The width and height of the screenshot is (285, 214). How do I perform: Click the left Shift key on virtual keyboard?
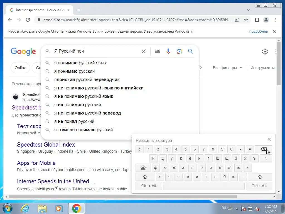click(x=145, y=177)
